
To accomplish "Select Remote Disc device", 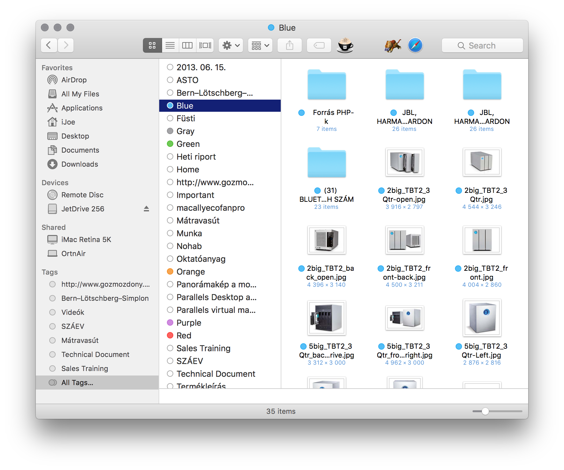I will tap(97, 195).
